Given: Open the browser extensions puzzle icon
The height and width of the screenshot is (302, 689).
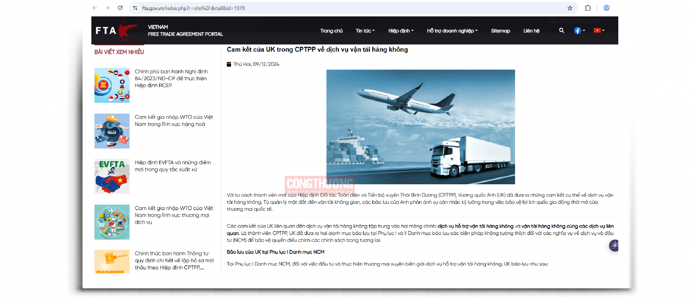Looking at the screenshot, I should click(x=588, y=8).
